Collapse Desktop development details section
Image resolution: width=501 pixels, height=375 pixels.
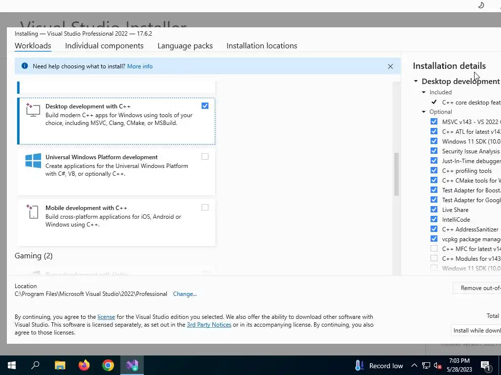(416, 82)
